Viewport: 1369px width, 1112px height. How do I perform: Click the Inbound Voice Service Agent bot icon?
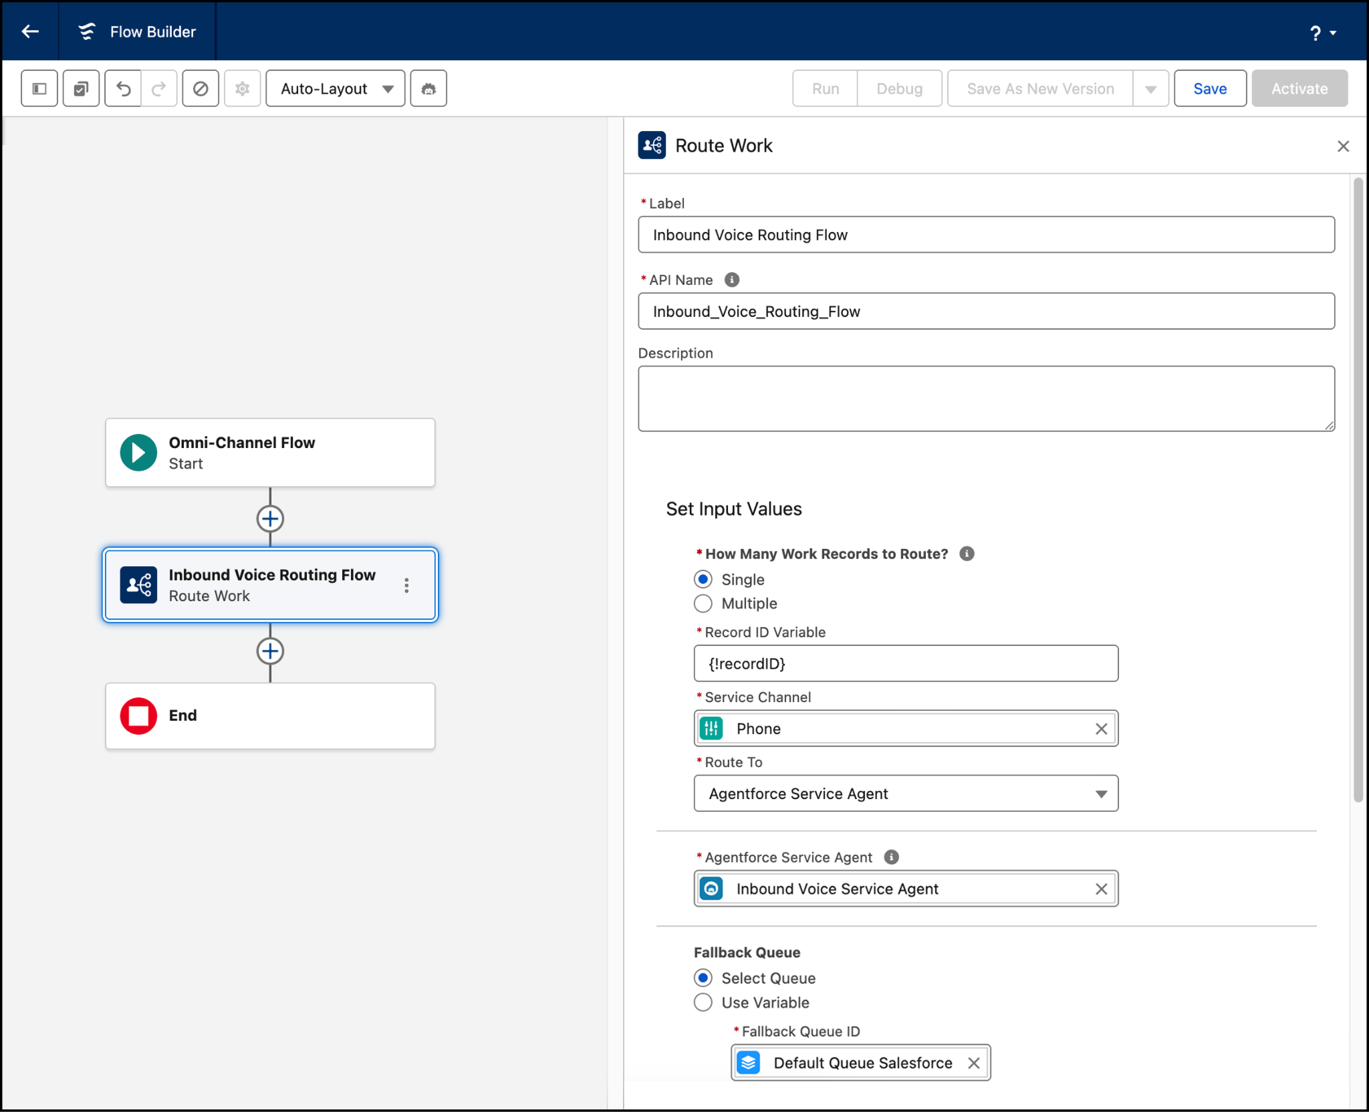pos(711,888)
